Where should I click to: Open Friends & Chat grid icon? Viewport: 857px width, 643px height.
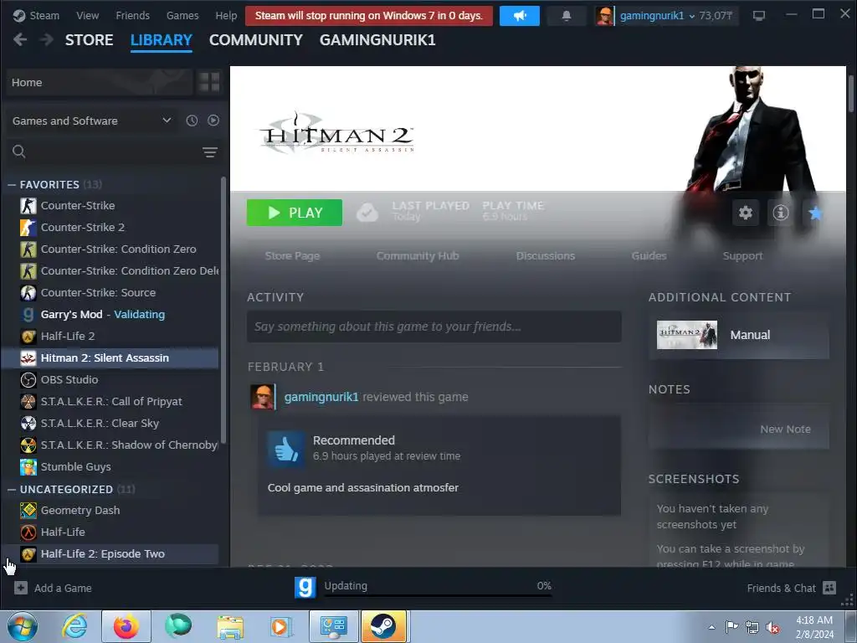829,588
